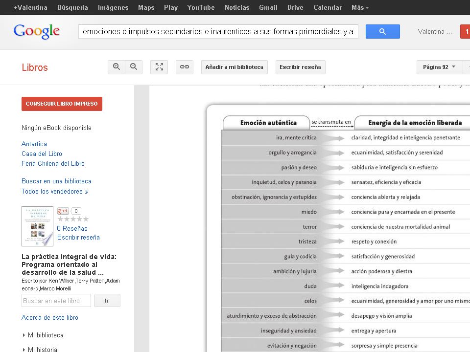This screenshot has width=470, height=352.
Task: Click the Ir button
Action: click(x=107, y=301)
